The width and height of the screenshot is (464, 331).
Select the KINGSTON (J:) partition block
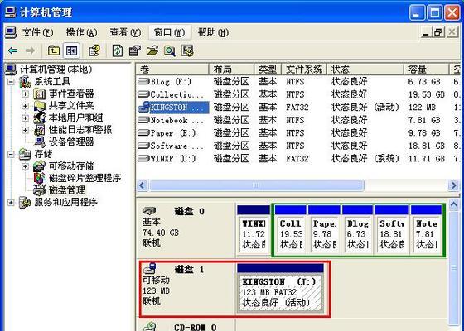point(280,288)
